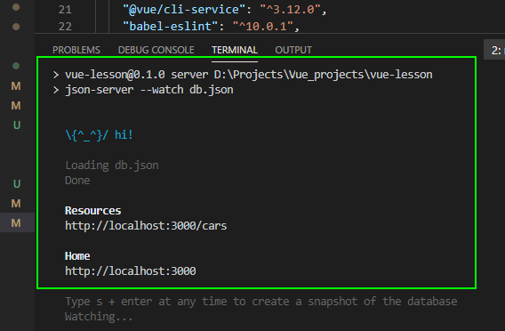Click the \{^_^}/ hi! greeting text
Viewport: 505px width, 331px height.
(100, 134)
